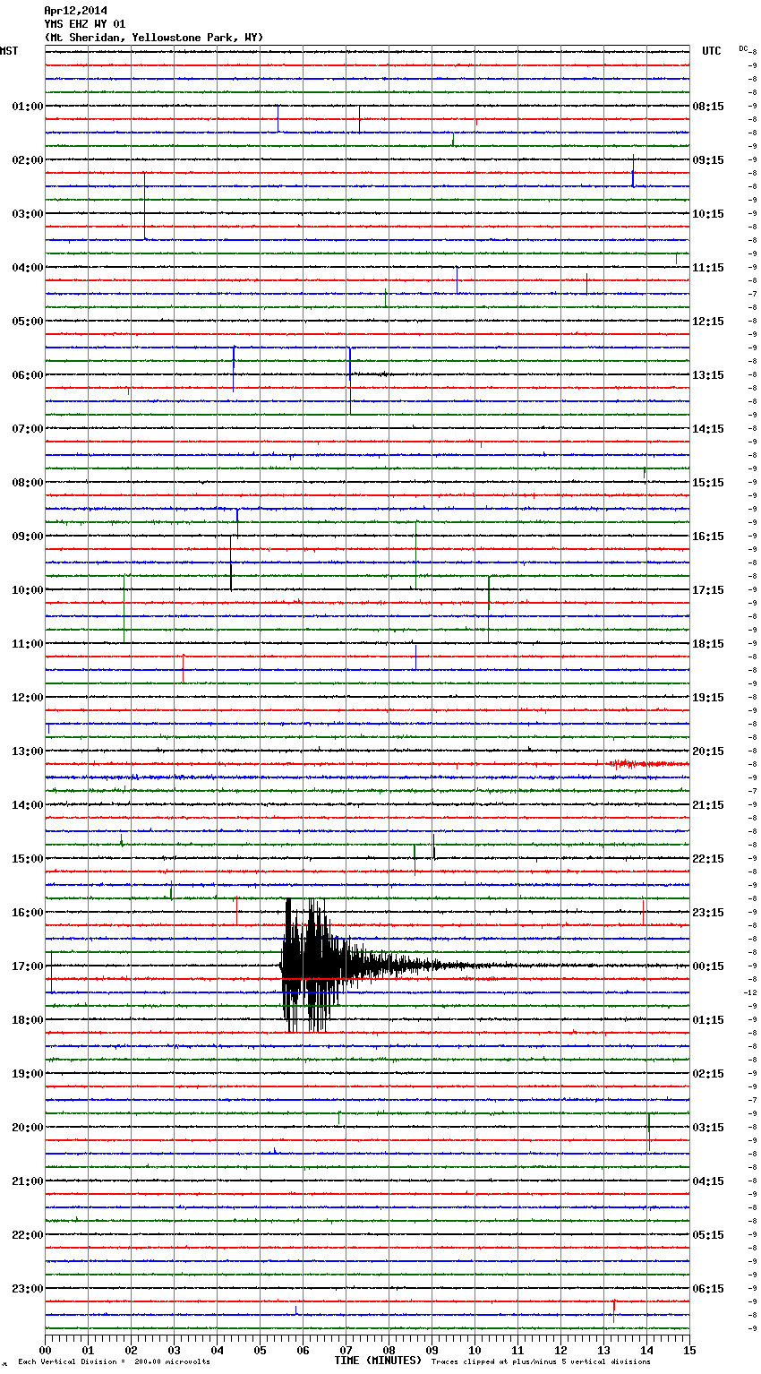The width and height of the screenshot is (761, 1374).
Task: Click the 08:15 UTC time label
Action: pyautogui.click(x=708, y=107)
